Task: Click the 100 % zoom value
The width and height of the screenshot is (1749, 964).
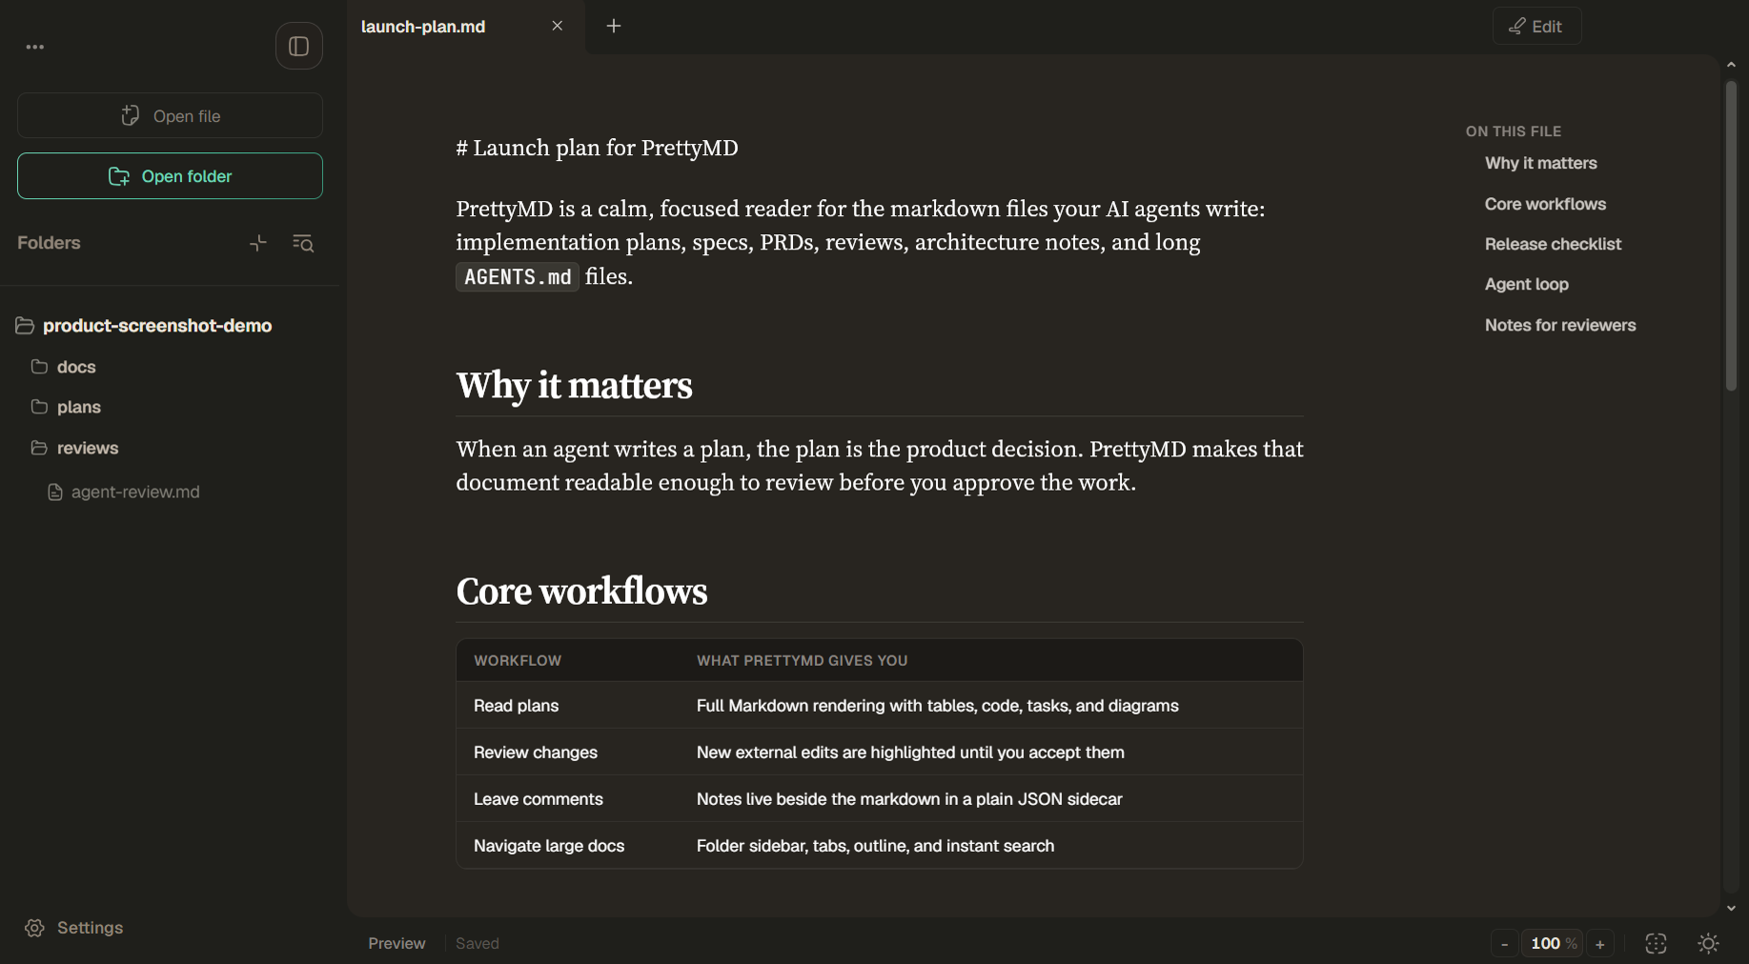Action: pyautogui.click(x=1553, y=943)
